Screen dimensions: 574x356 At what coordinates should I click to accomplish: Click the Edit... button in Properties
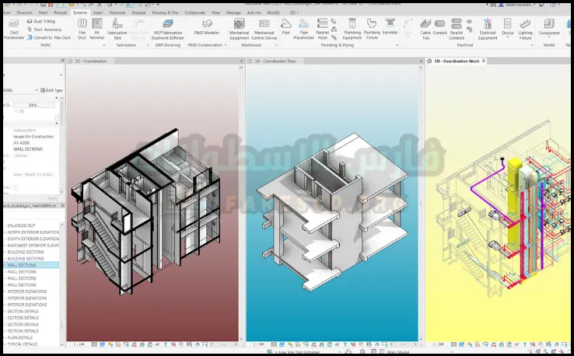34,104
